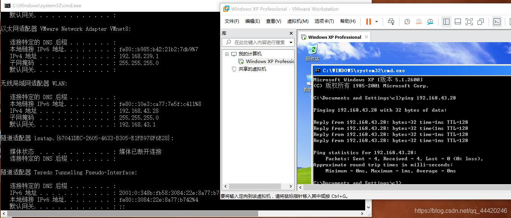
Task: Click the magnifier icon in the library search
Action: pyautogui.click(x=229, y=42)
